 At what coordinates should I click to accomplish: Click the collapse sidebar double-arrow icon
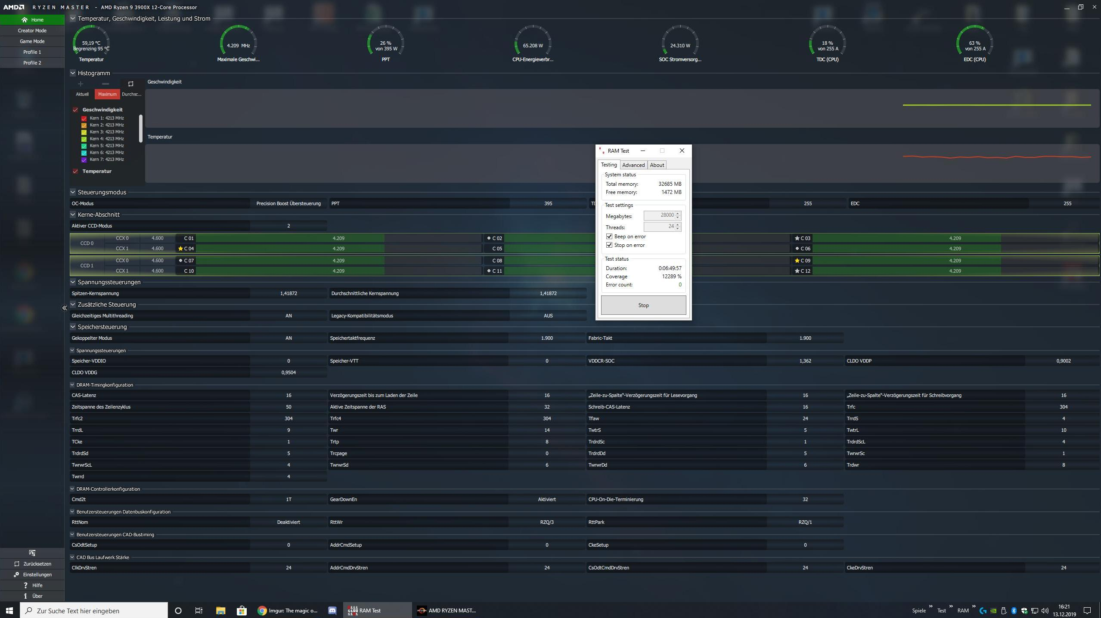click(65, 308)
